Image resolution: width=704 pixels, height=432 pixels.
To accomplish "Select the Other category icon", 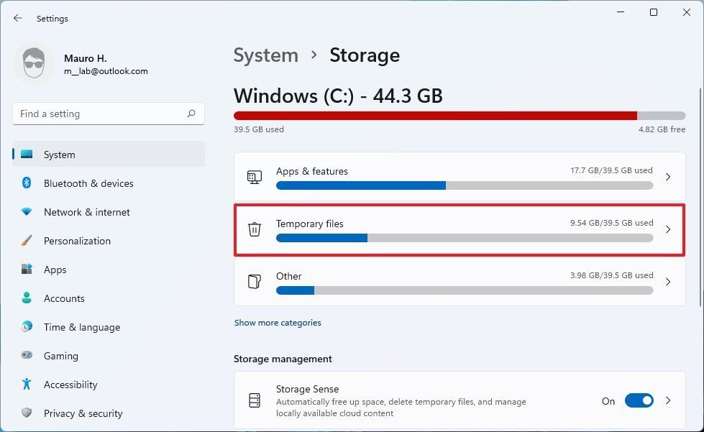I will pyautogui.click(x=255, y=282).
